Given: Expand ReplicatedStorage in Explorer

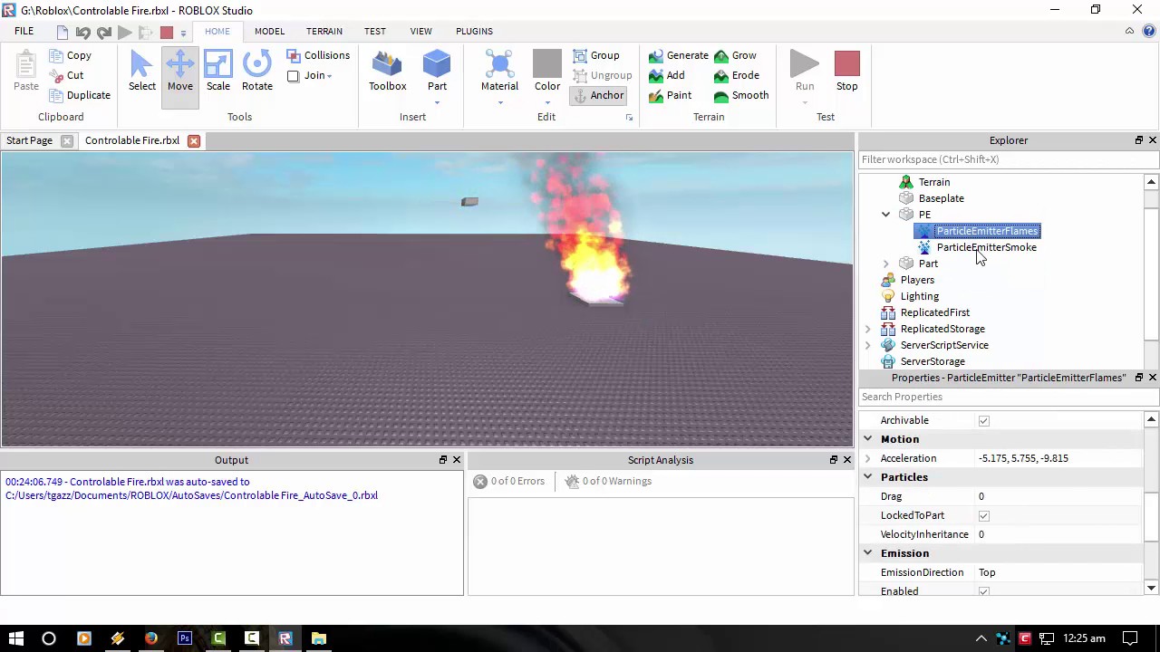Looking at the screenshot, I should click(x=867, y=329).
